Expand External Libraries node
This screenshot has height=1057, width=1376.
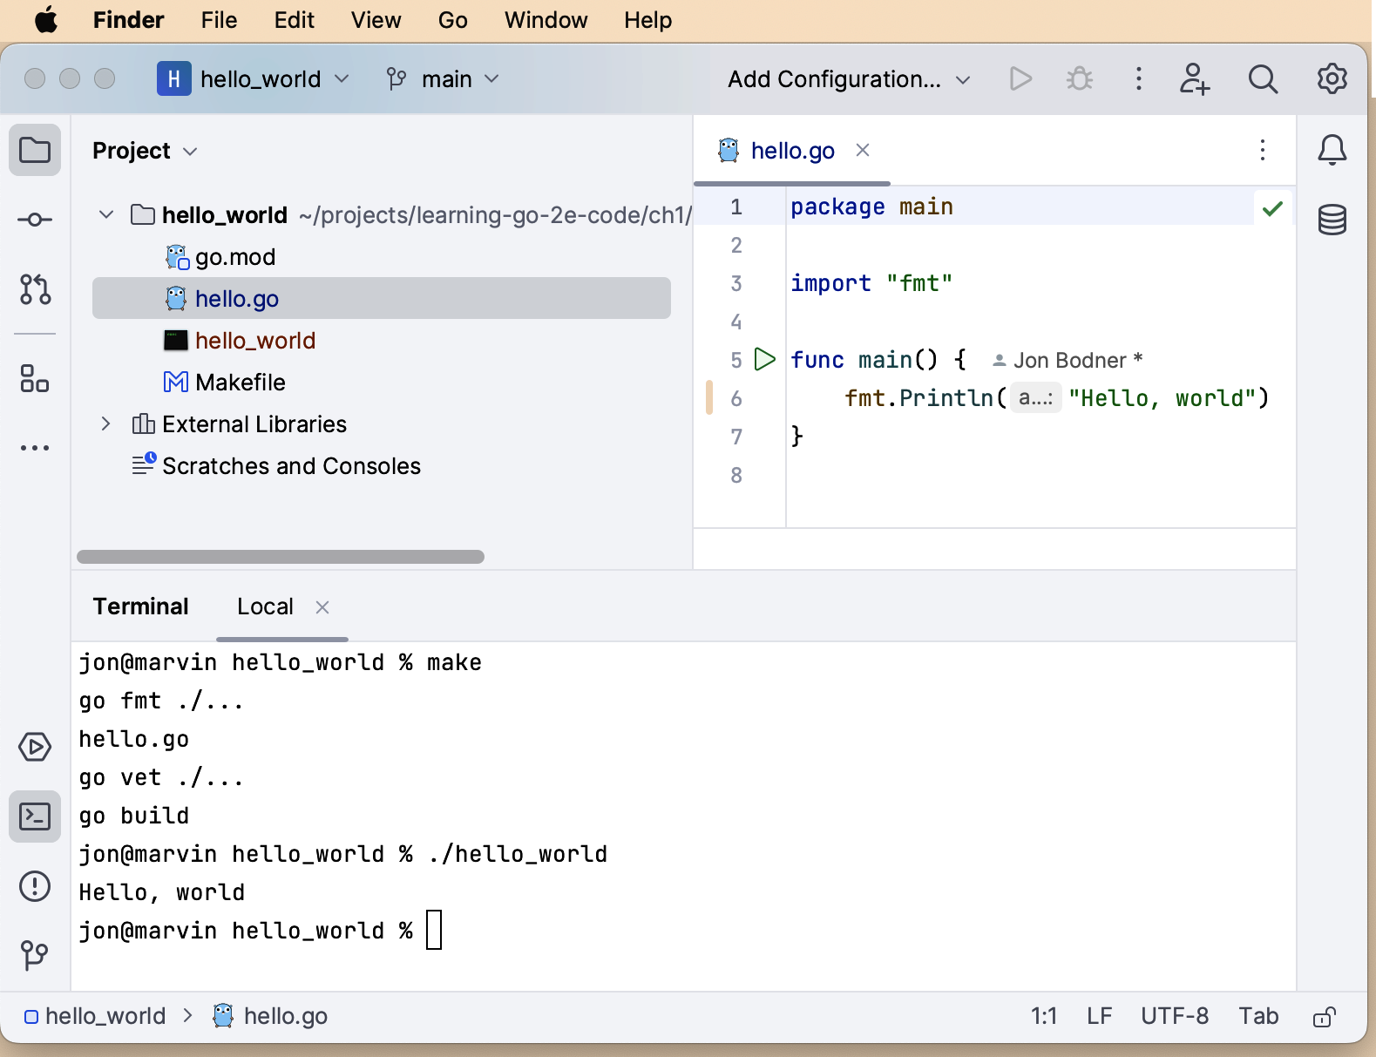[x=106, y=423]
